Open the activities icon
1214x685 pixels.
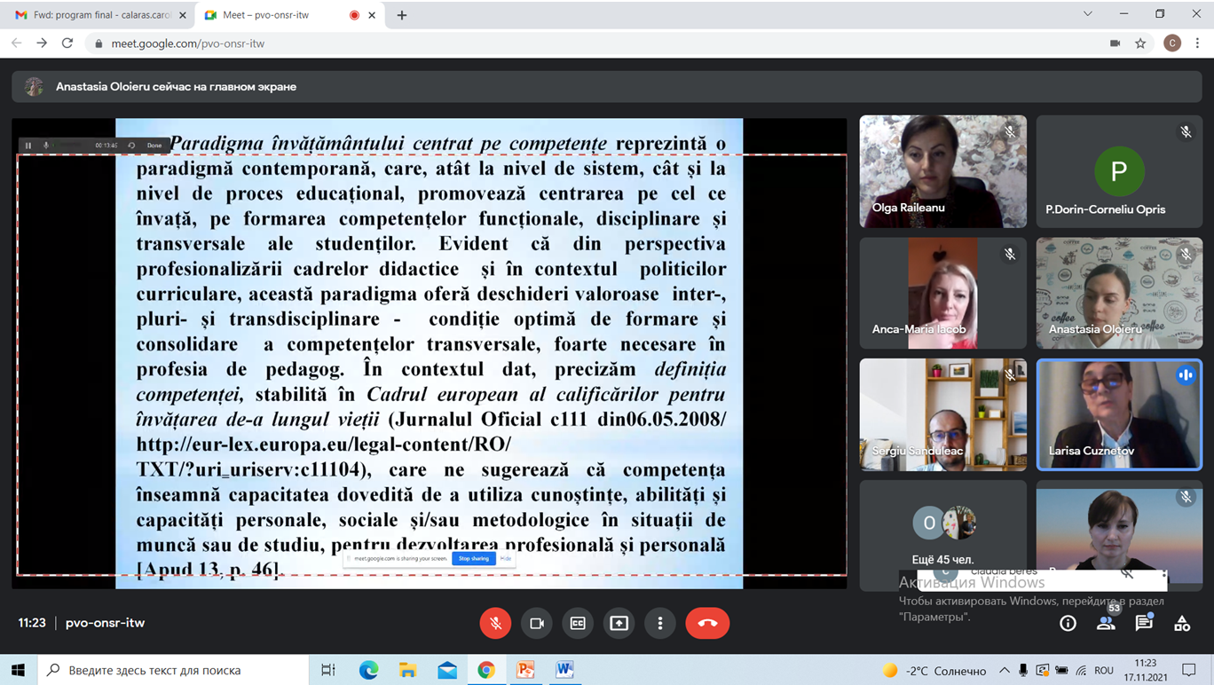point(1182,624)
